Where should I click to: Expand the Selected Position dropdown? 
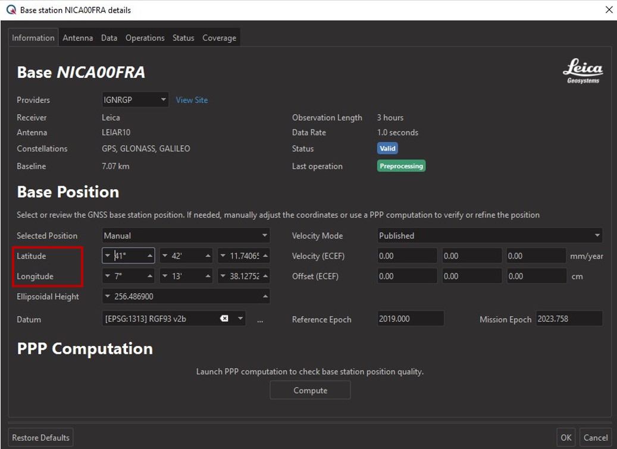click(186, 236)
